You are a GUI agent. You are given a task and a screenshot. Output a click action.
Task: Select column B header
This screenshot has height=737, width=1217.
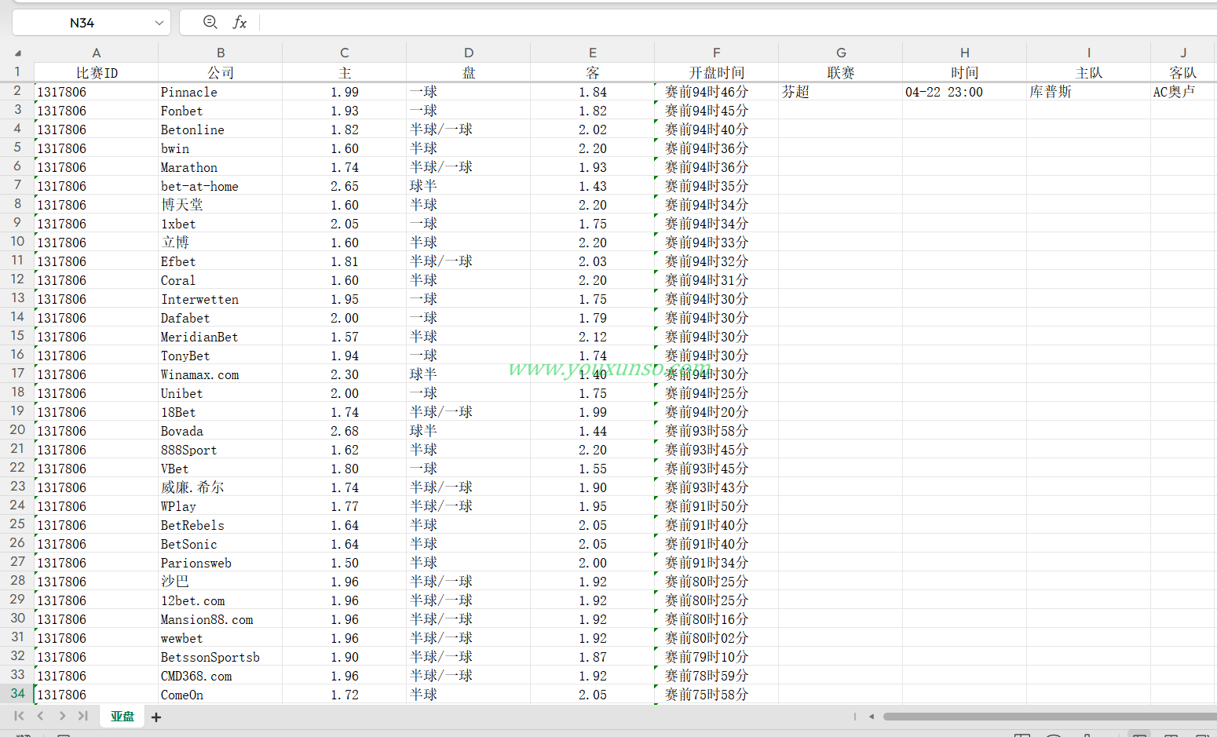(221, 53)
